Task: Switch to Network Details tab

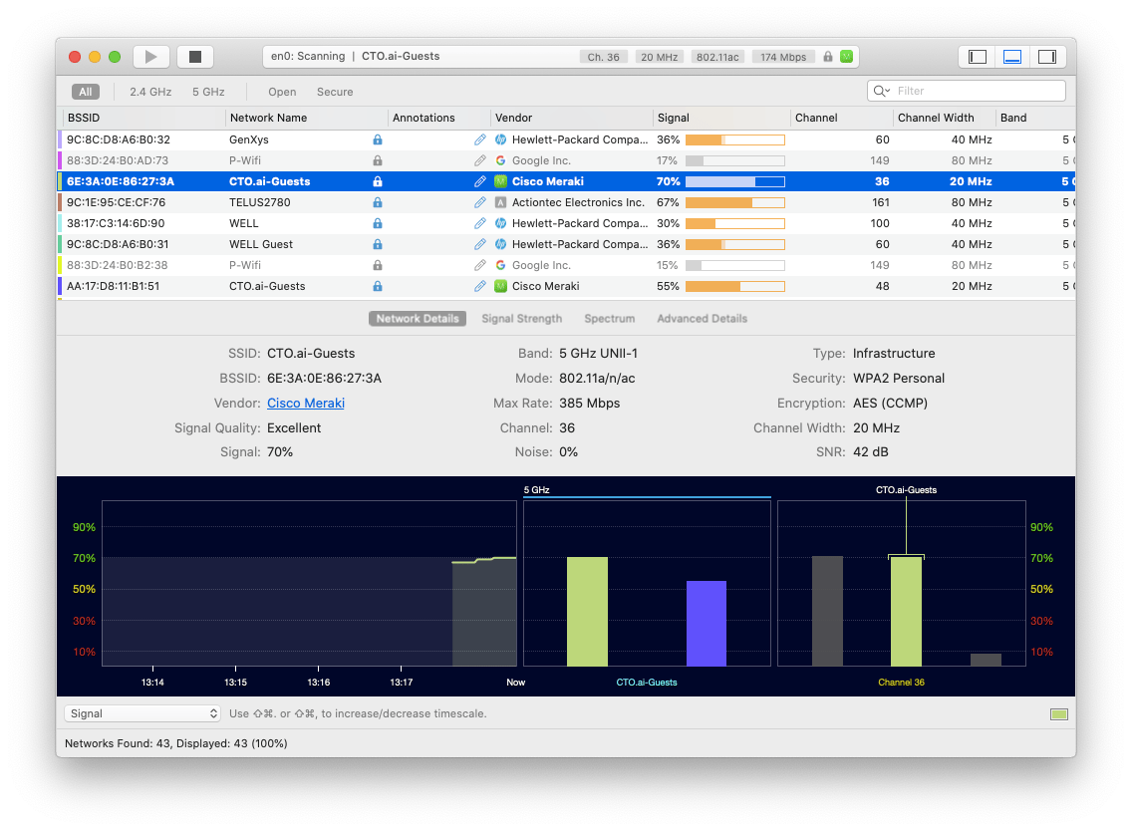Action: click(418, 319)
